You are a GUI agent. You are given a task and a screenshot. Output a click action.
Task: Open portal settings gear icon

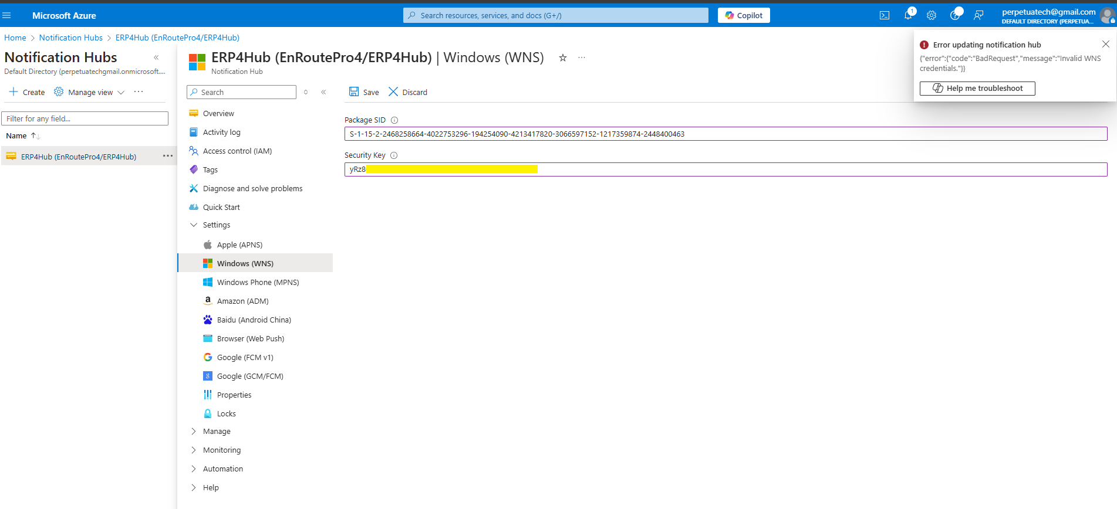tap(932, 15)
